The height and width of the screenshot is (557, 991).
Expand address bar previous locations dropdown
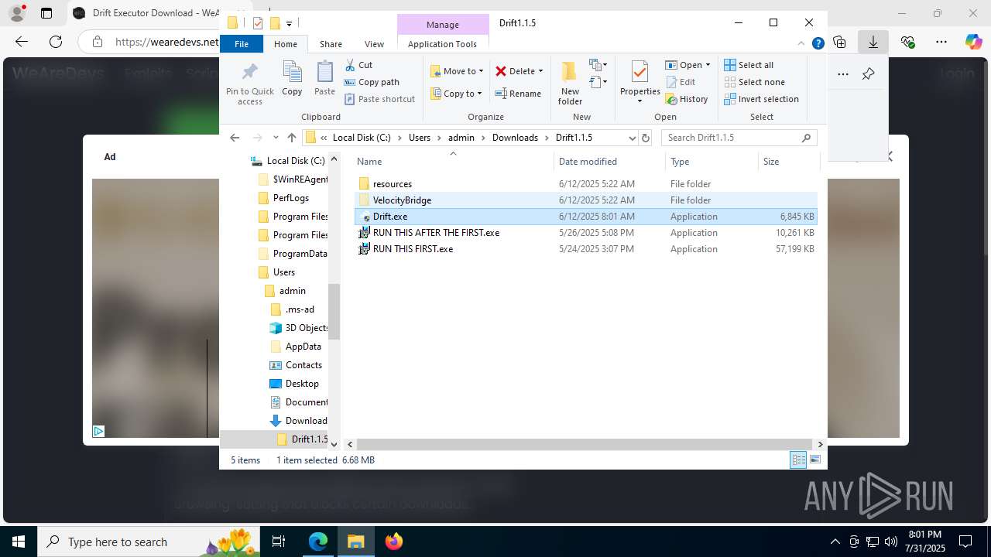coord(632,138)
